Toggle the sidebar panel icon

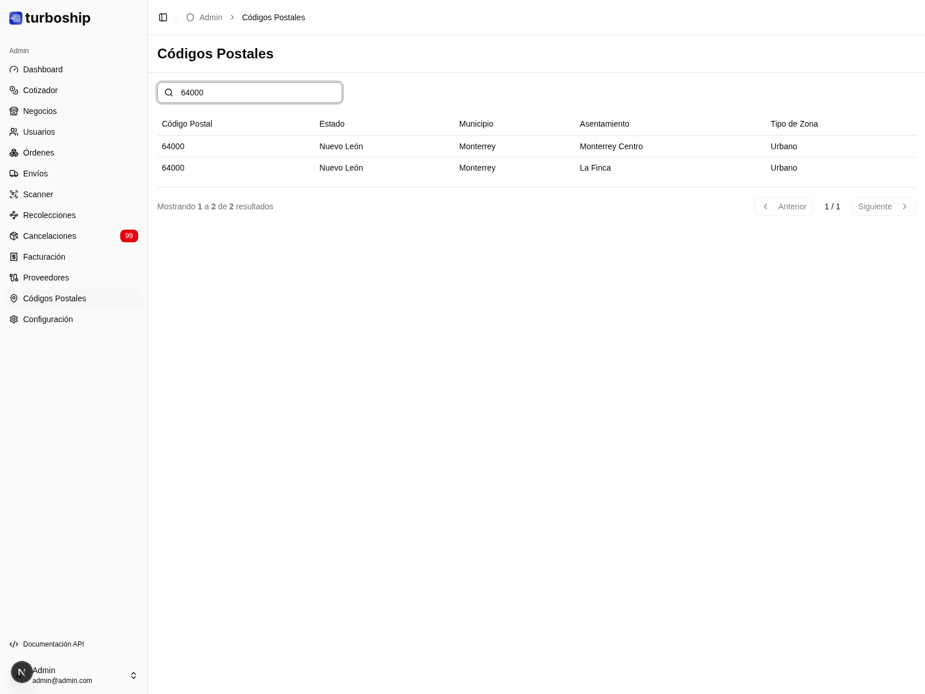pos(163,17)
